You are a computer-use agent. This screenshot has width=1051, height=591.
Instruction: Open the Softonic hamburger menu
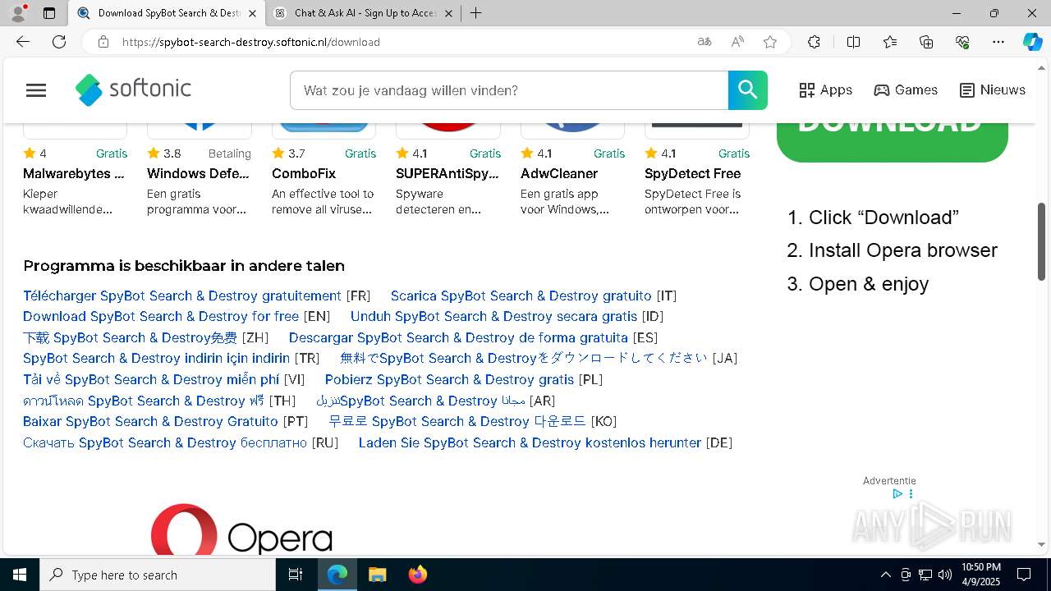click(36, 90)
